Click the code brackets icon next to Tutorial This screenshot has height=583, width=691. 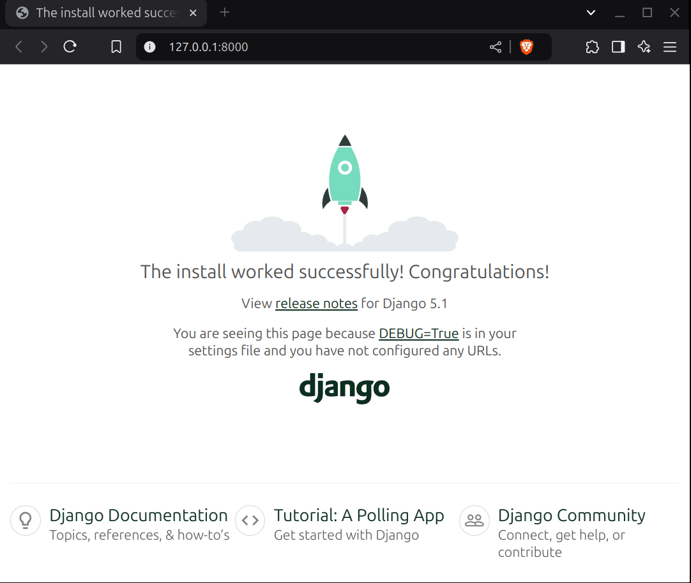click(250, 520)
